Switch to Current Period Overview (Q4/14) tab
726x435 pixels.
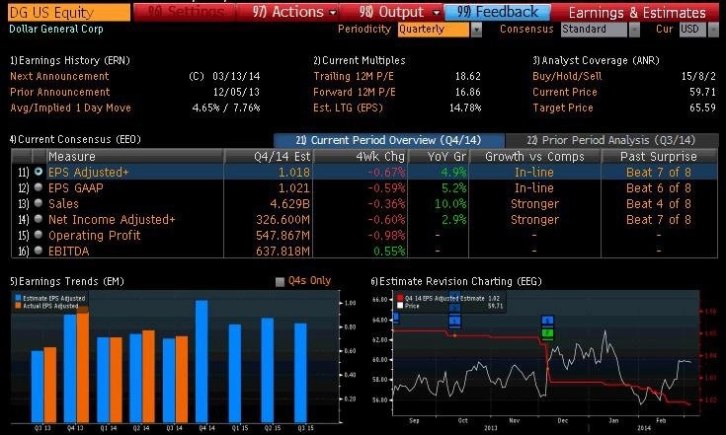pos(389,140)
